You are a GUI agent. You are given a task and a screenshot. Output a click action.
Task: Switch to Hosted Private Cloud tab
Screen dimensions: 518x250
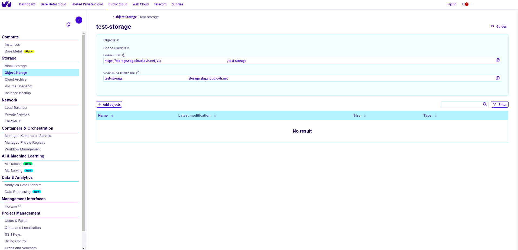(87, 4)
